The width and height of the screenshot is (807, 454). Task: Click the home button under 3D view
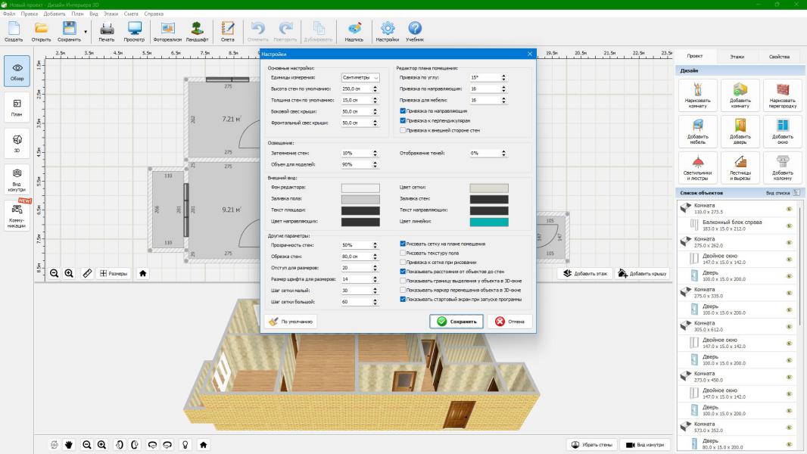[x=203, y=445]
